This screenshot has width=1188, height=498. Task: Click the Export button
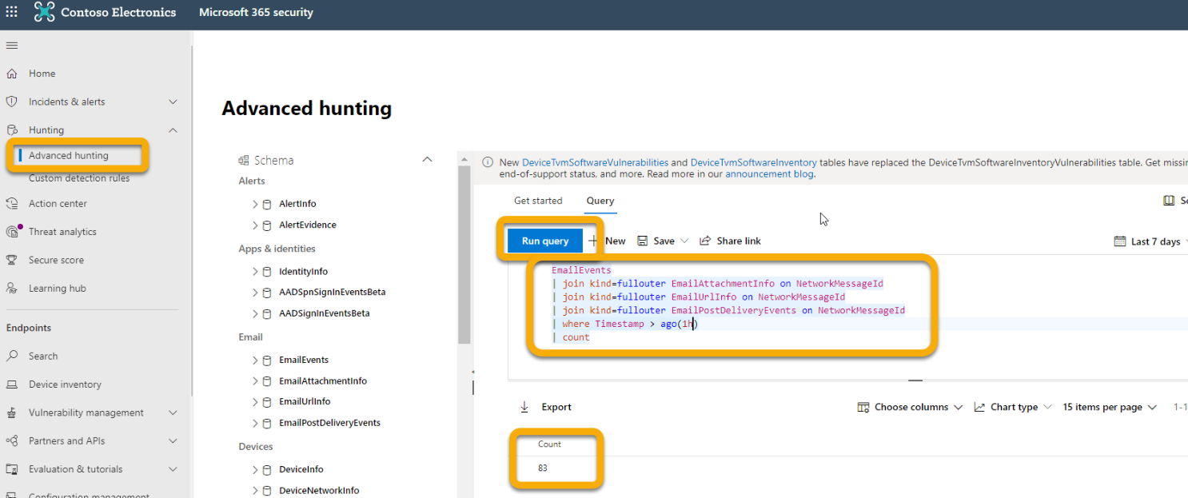pos(546,407)
